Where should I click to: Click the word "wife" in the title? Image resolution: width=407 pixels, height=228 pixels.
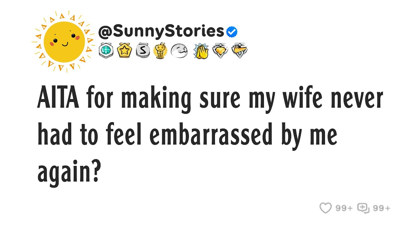pyautogui.click(x=303, y=99)
